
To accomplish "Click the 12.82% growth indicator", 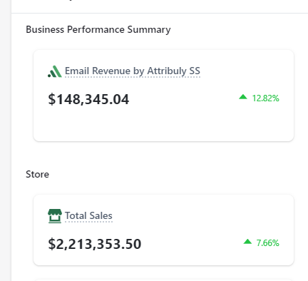I will (265, 98).
